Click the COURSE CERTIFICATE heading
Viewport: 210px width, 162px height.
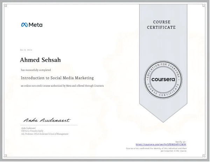[161, 25]
